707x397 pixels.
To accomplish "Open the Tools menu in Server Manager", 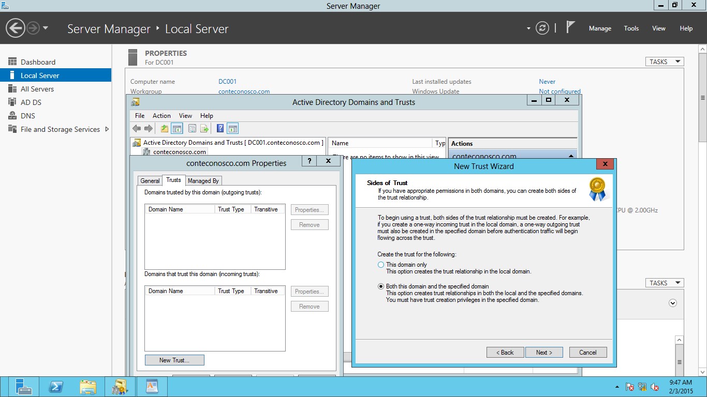I will [x=631, y=28].
